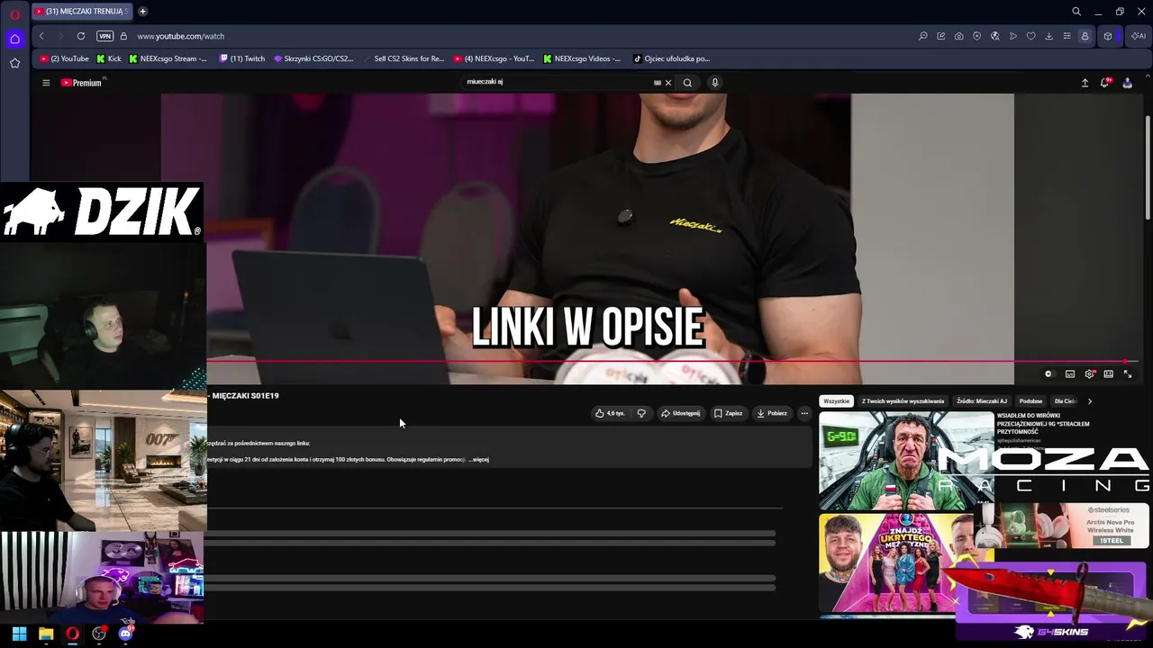
Task: Toggle video subtitles captions button
Action: [x=1070, y=373]
